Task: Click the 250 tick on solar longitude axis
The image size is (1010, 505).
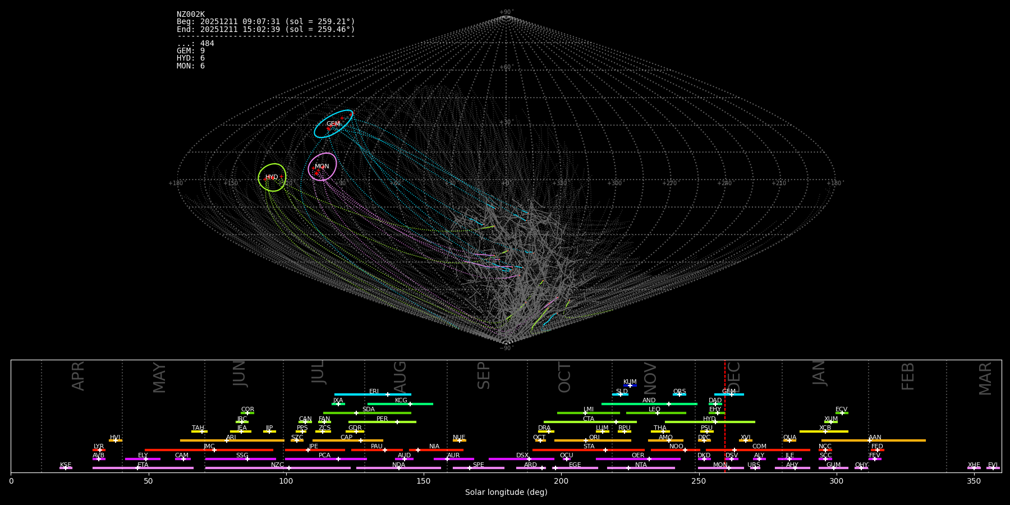Action: pyautogui.click(x=699, y=481)
